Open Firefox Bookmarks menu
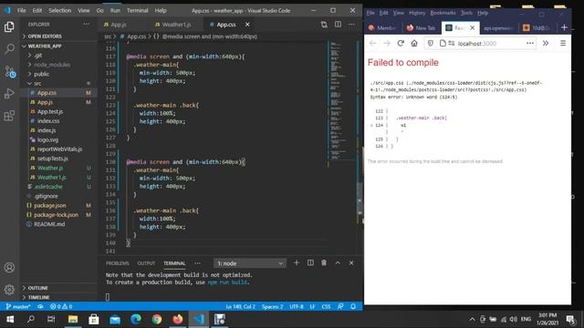Viewport: 584px width, 328px height. click(x=443, y=13)
